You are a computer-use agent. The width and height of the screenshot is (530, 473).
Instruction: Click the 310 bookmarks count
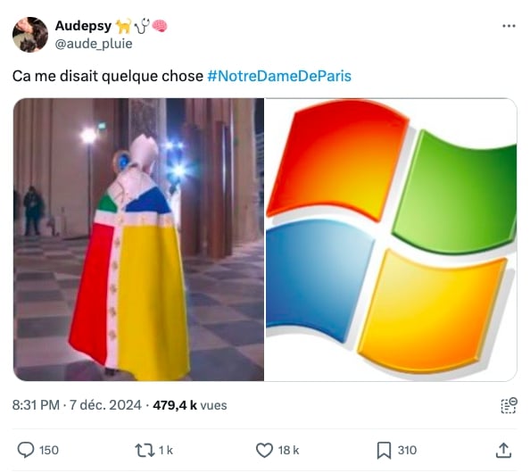[407, 451]
